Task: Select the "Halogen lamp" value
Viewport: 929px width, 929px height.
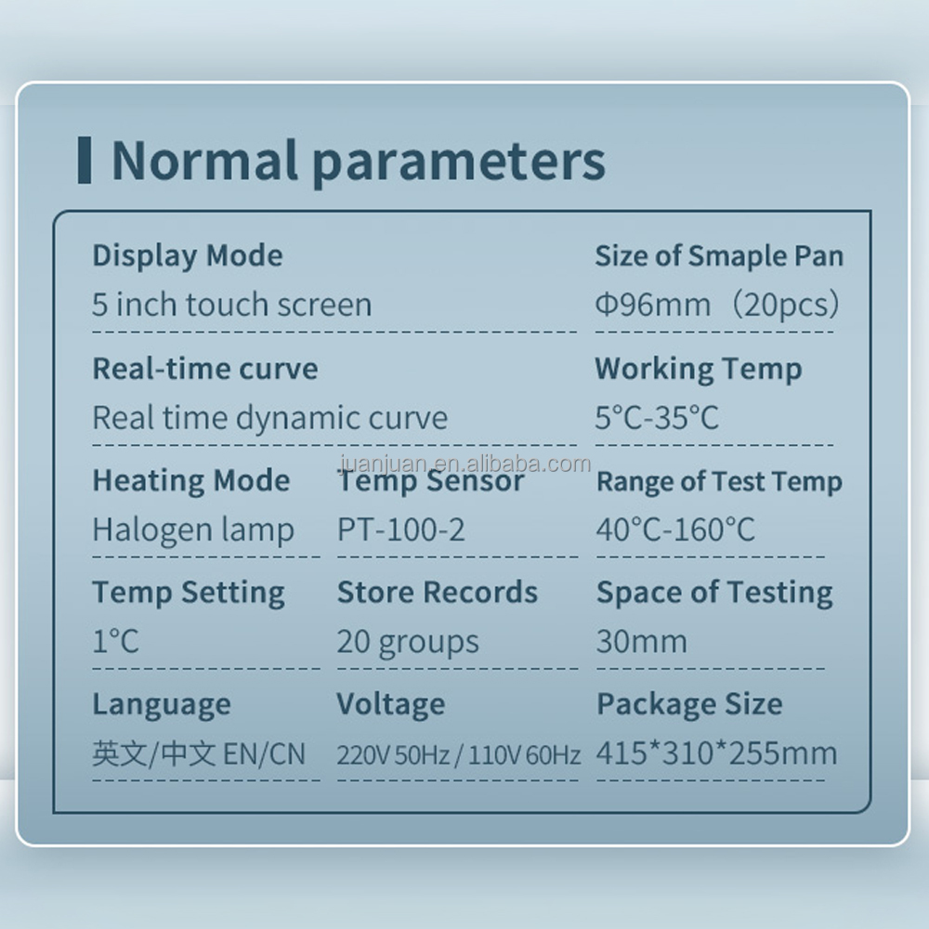Action: click(x=193, y=530)
